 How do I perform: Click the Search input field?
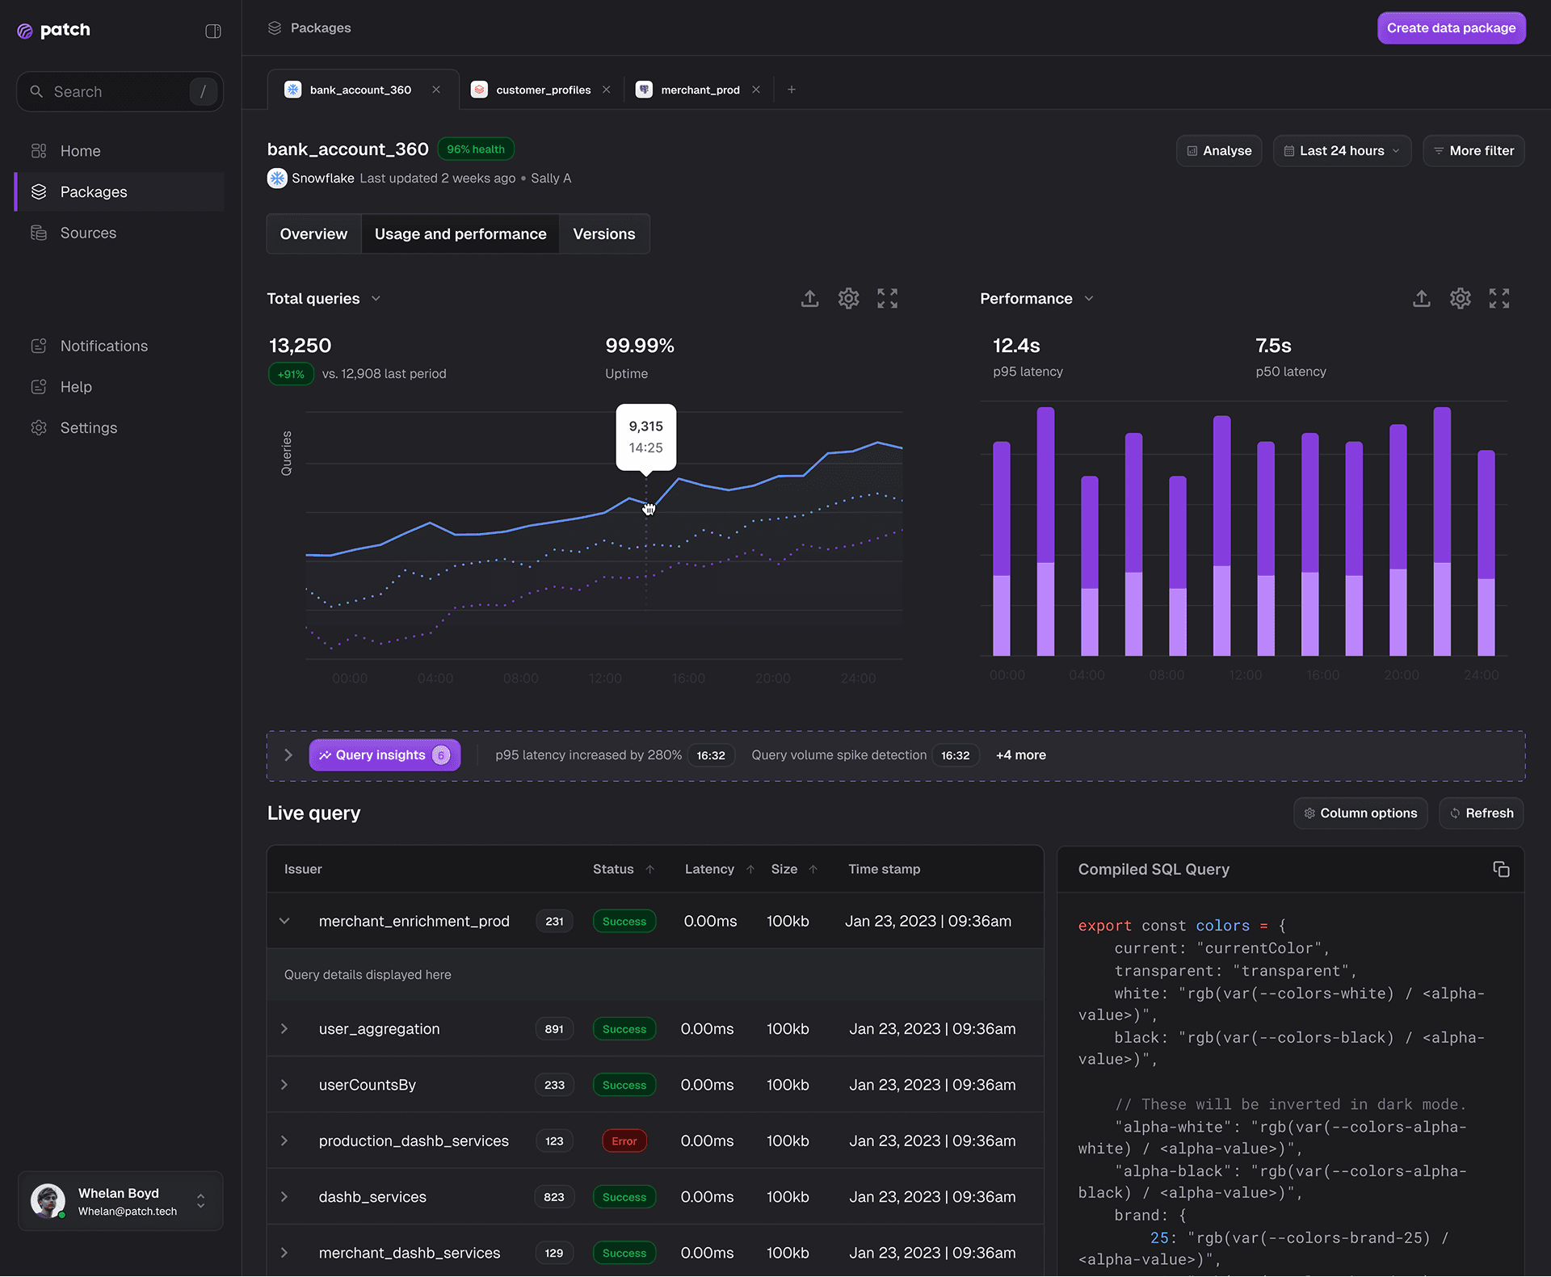[120, 92]
